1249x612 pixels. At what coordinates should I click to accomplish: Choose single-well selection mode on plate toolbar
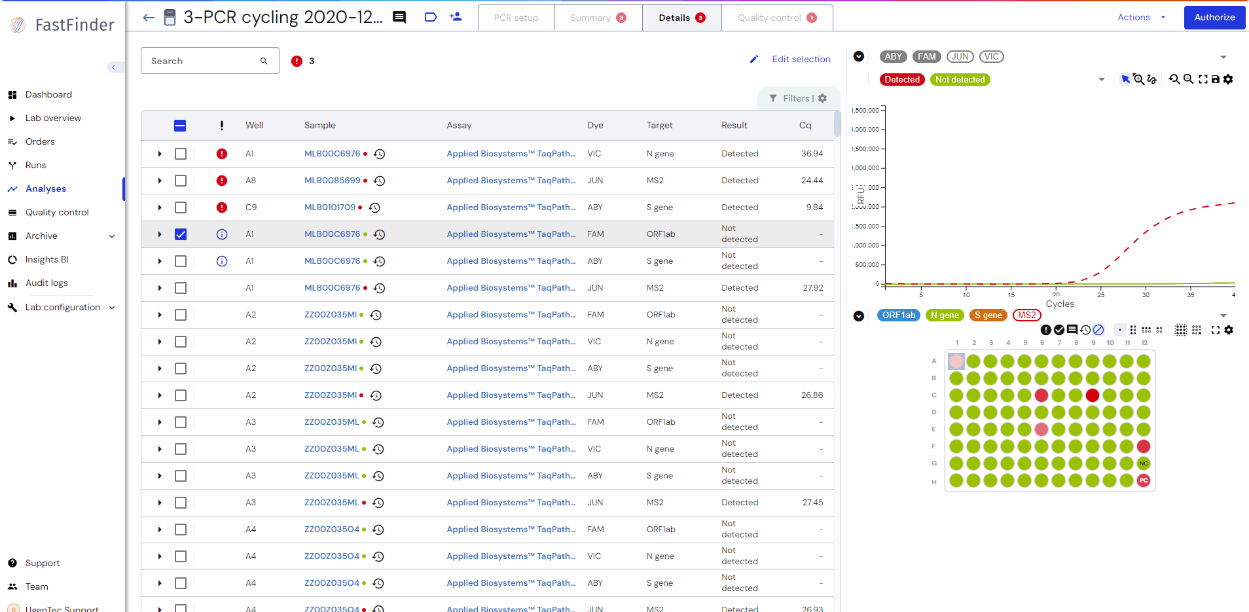point(1120,330)
